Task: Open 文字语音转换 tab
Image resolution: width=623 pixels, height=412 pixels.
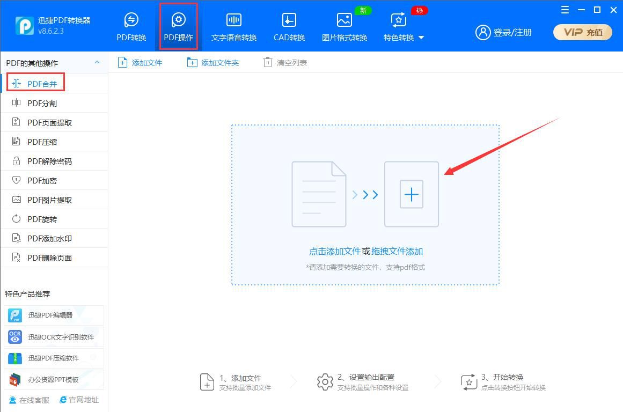Action: tap(234, 27)
